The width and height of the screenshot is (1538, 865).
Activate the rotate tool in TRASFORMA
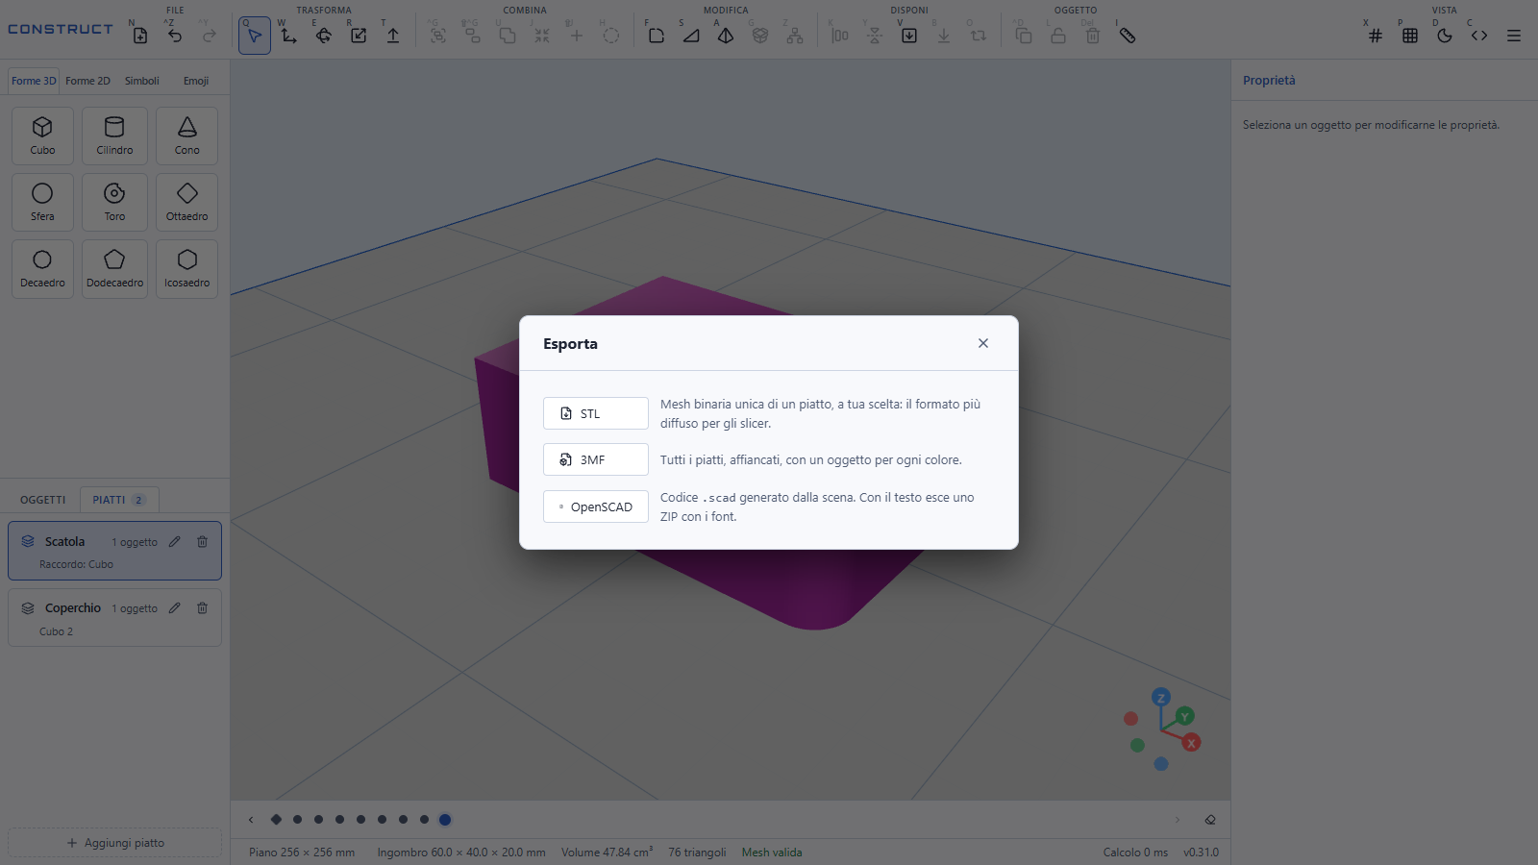pyautogui.click(x=324, y=36)
